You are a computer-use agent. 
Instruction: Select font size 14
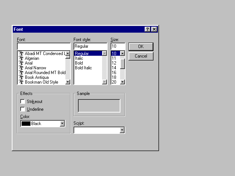tap(114, 68)
